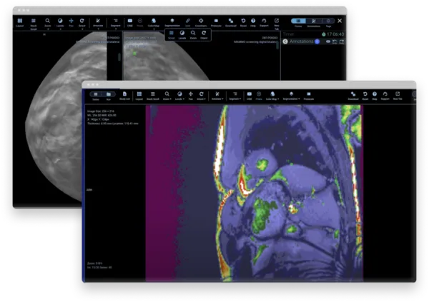Click Link icon in back window toolbar

point(187,22)
